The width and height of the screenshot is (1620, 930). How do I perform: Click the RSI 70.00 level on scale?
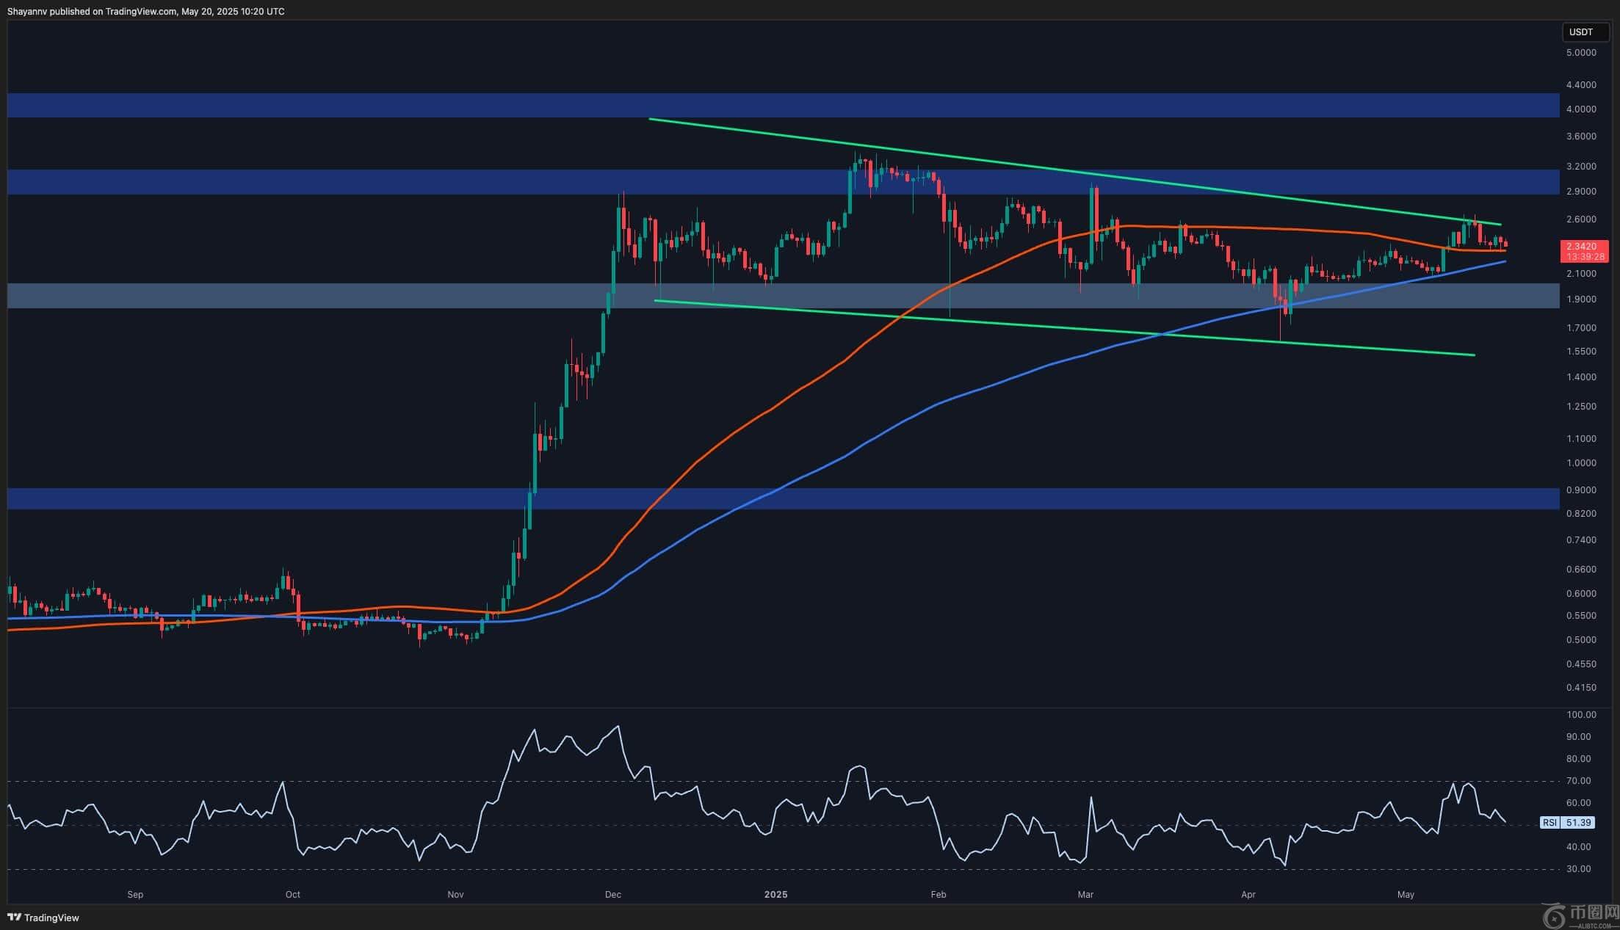pyautogui.click(x=1580, y=781)
